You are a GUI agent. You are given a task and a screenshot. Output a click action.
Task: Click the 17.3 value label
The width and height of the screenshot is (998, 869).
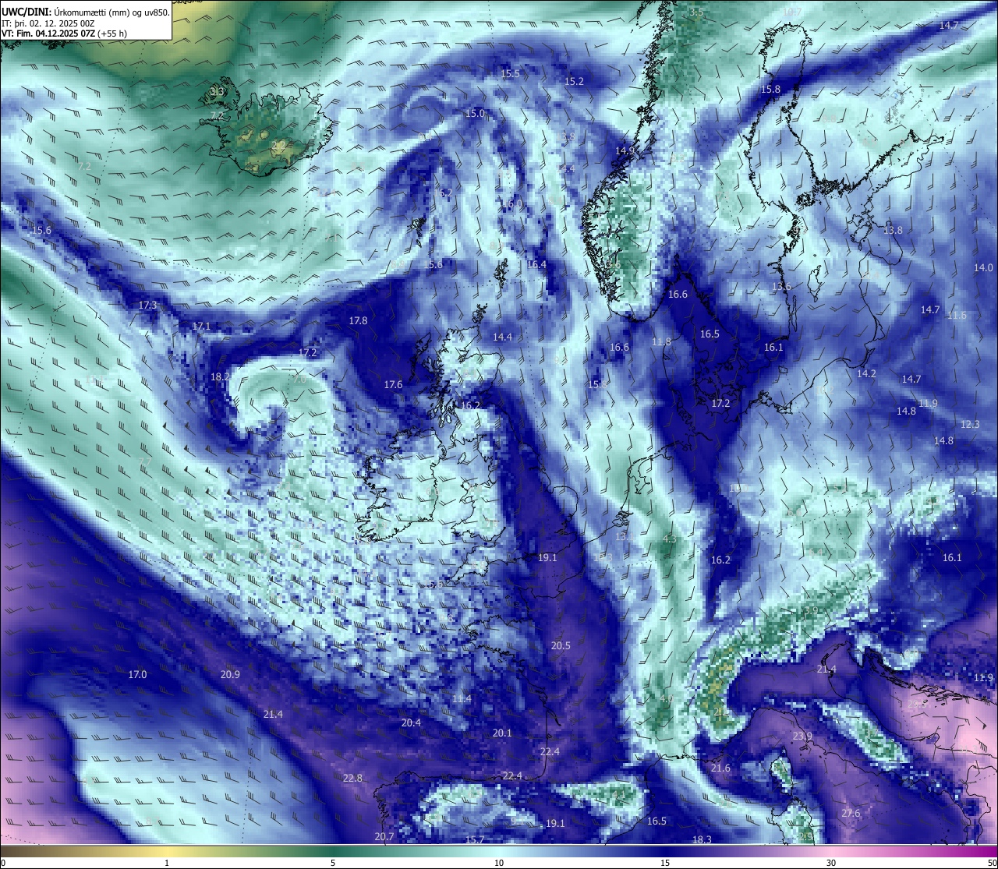point(147,305)
